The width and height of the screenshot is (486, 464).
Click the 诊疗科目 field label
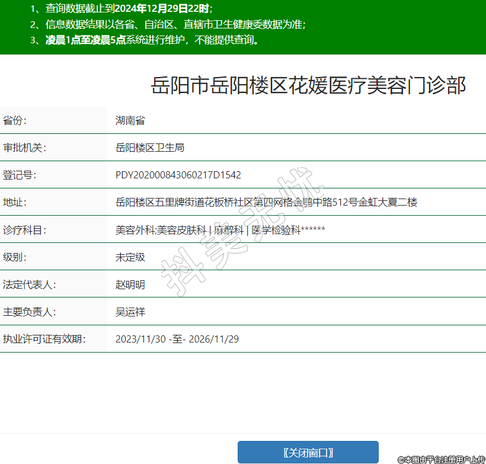click(24, 230)
